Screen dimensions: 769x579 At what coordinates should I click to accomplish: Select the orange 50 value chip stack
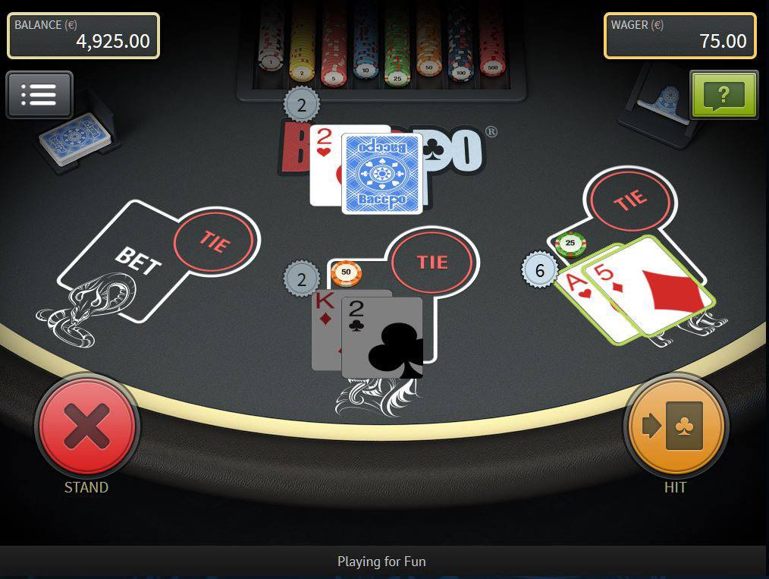428,44
